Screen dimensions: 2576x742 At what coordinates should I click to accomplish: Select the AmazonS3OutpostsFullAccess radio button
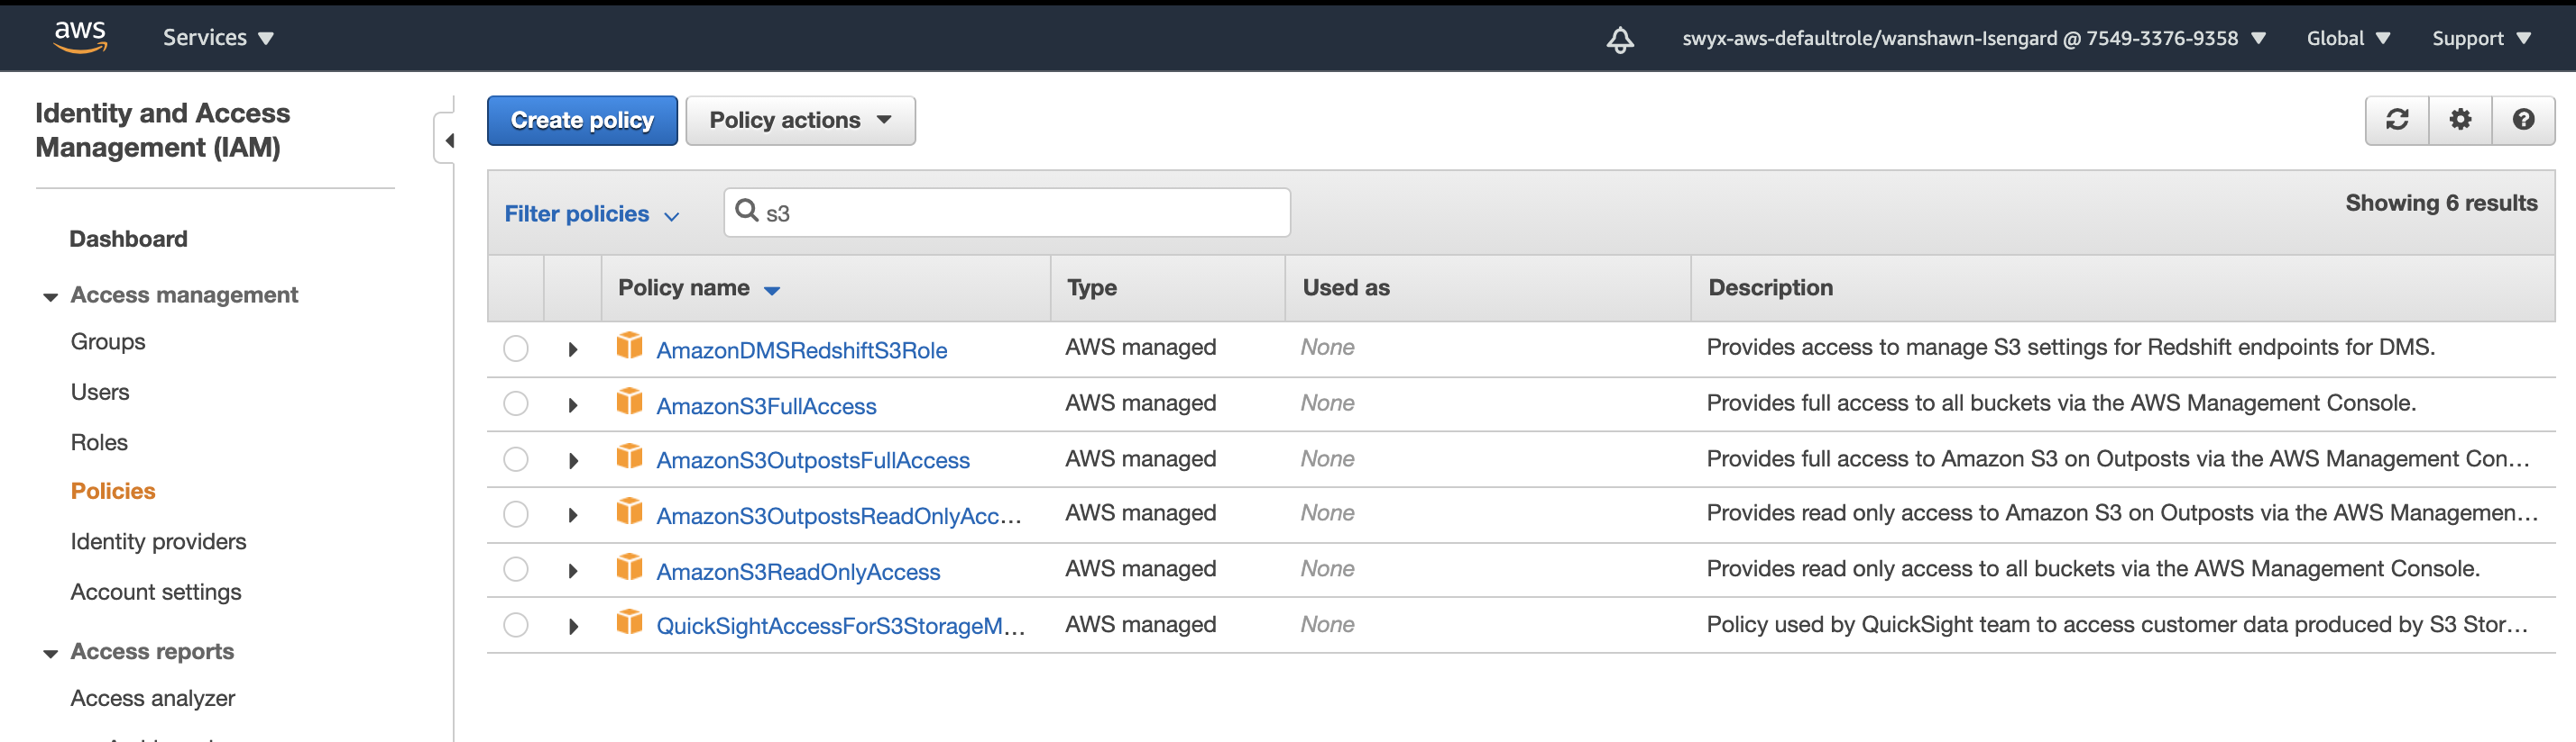pyautogui.click(x=516, y=459)
